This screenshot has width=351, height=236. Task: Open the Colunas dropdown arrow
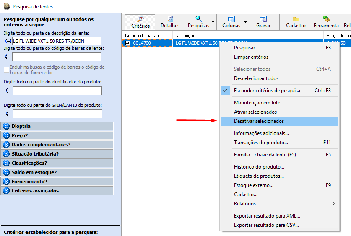pos(245,21)
